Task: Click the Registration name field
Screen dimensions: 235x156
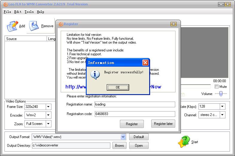Action: [x=135, y=105]
